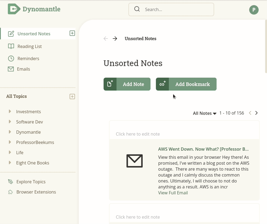Expand the Software Dev topic
The image size is (267, 224).
(10, 122)
